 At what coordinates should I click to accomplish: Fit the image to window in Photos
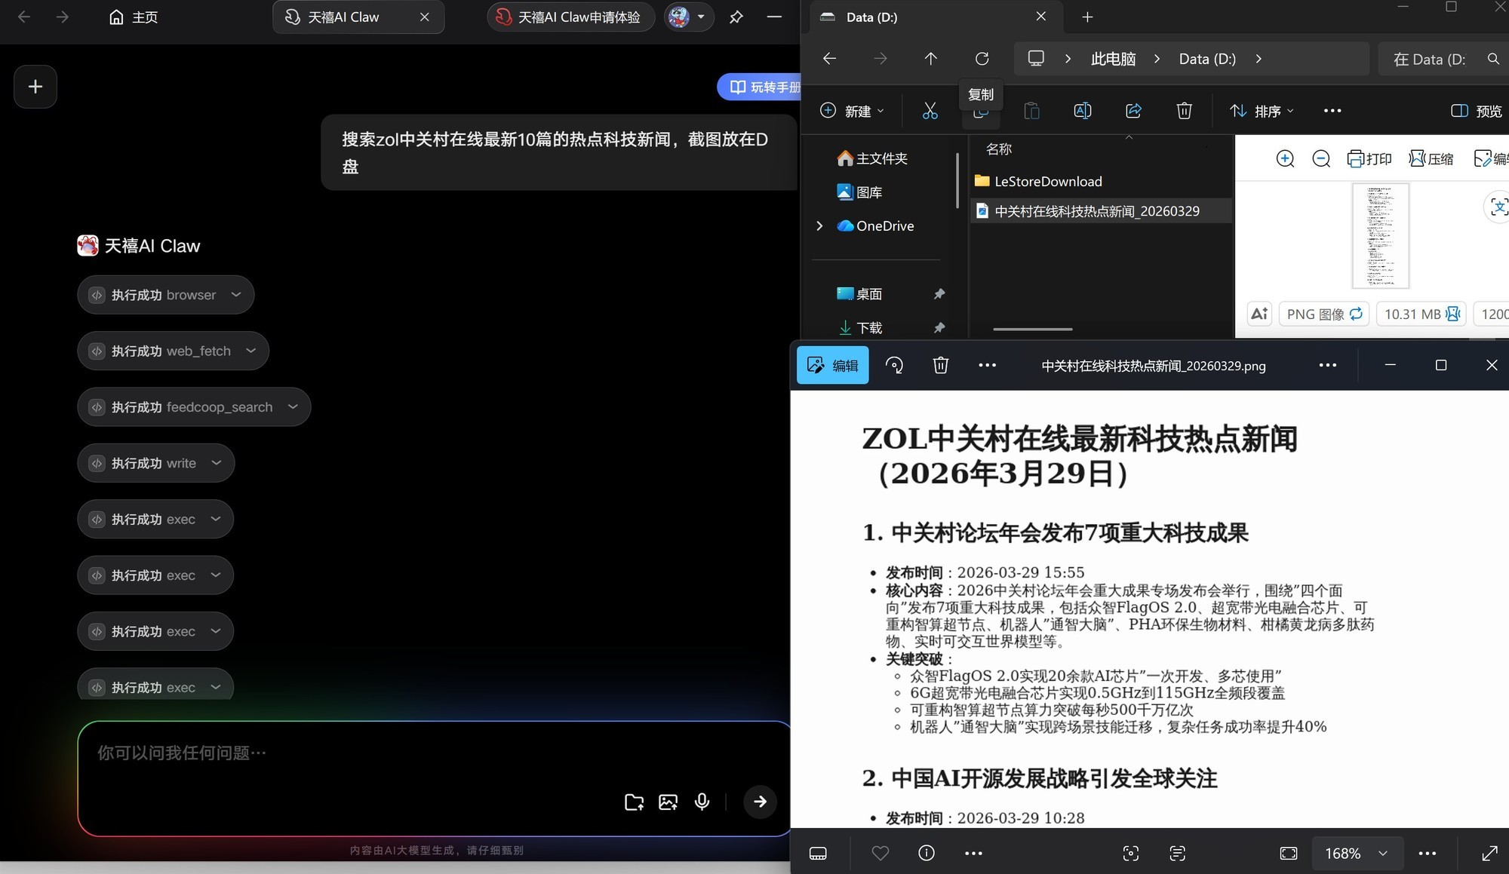(x=1289, y=854)
